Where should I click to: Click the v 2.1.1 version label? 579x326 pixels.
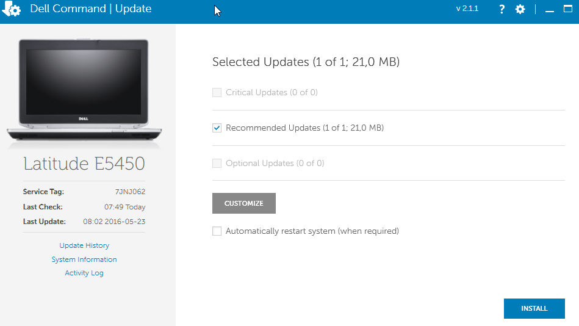point(467,9)
